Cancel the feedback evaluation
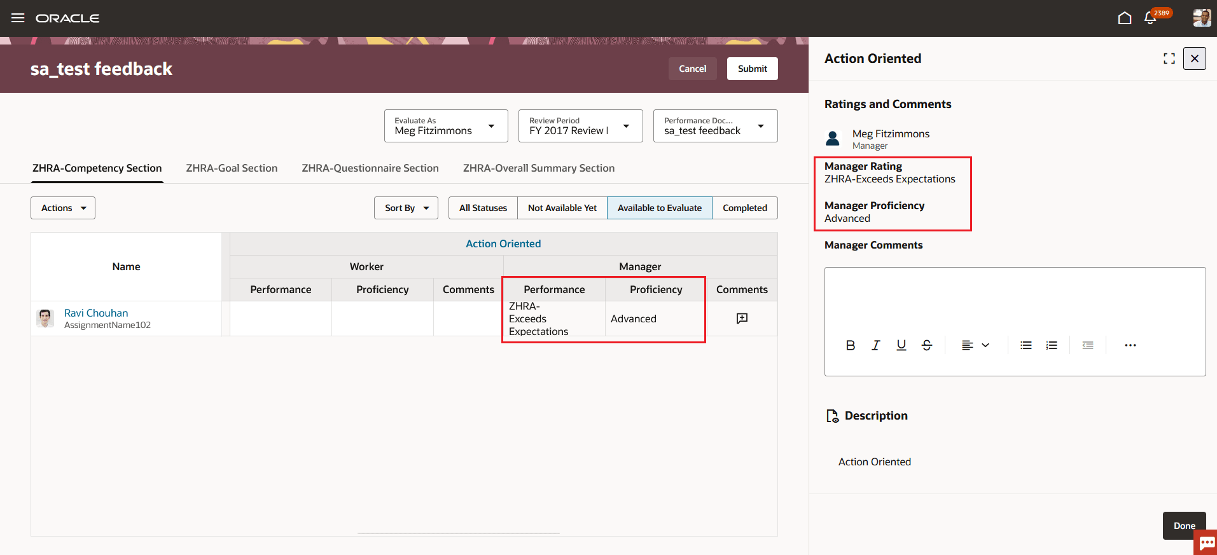 692,69
